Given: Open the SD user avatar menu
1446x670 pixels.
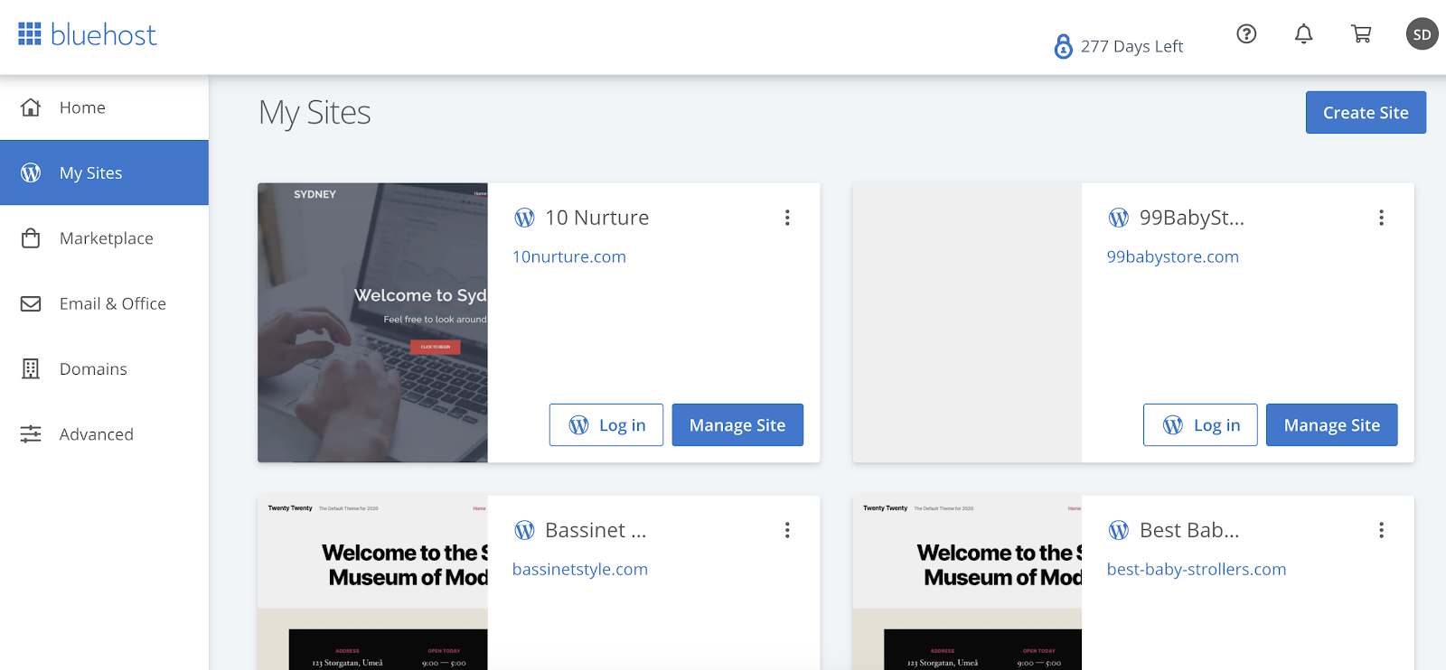Looking at the screenshot, I should pyautogui.click(x=1422, y=34).
